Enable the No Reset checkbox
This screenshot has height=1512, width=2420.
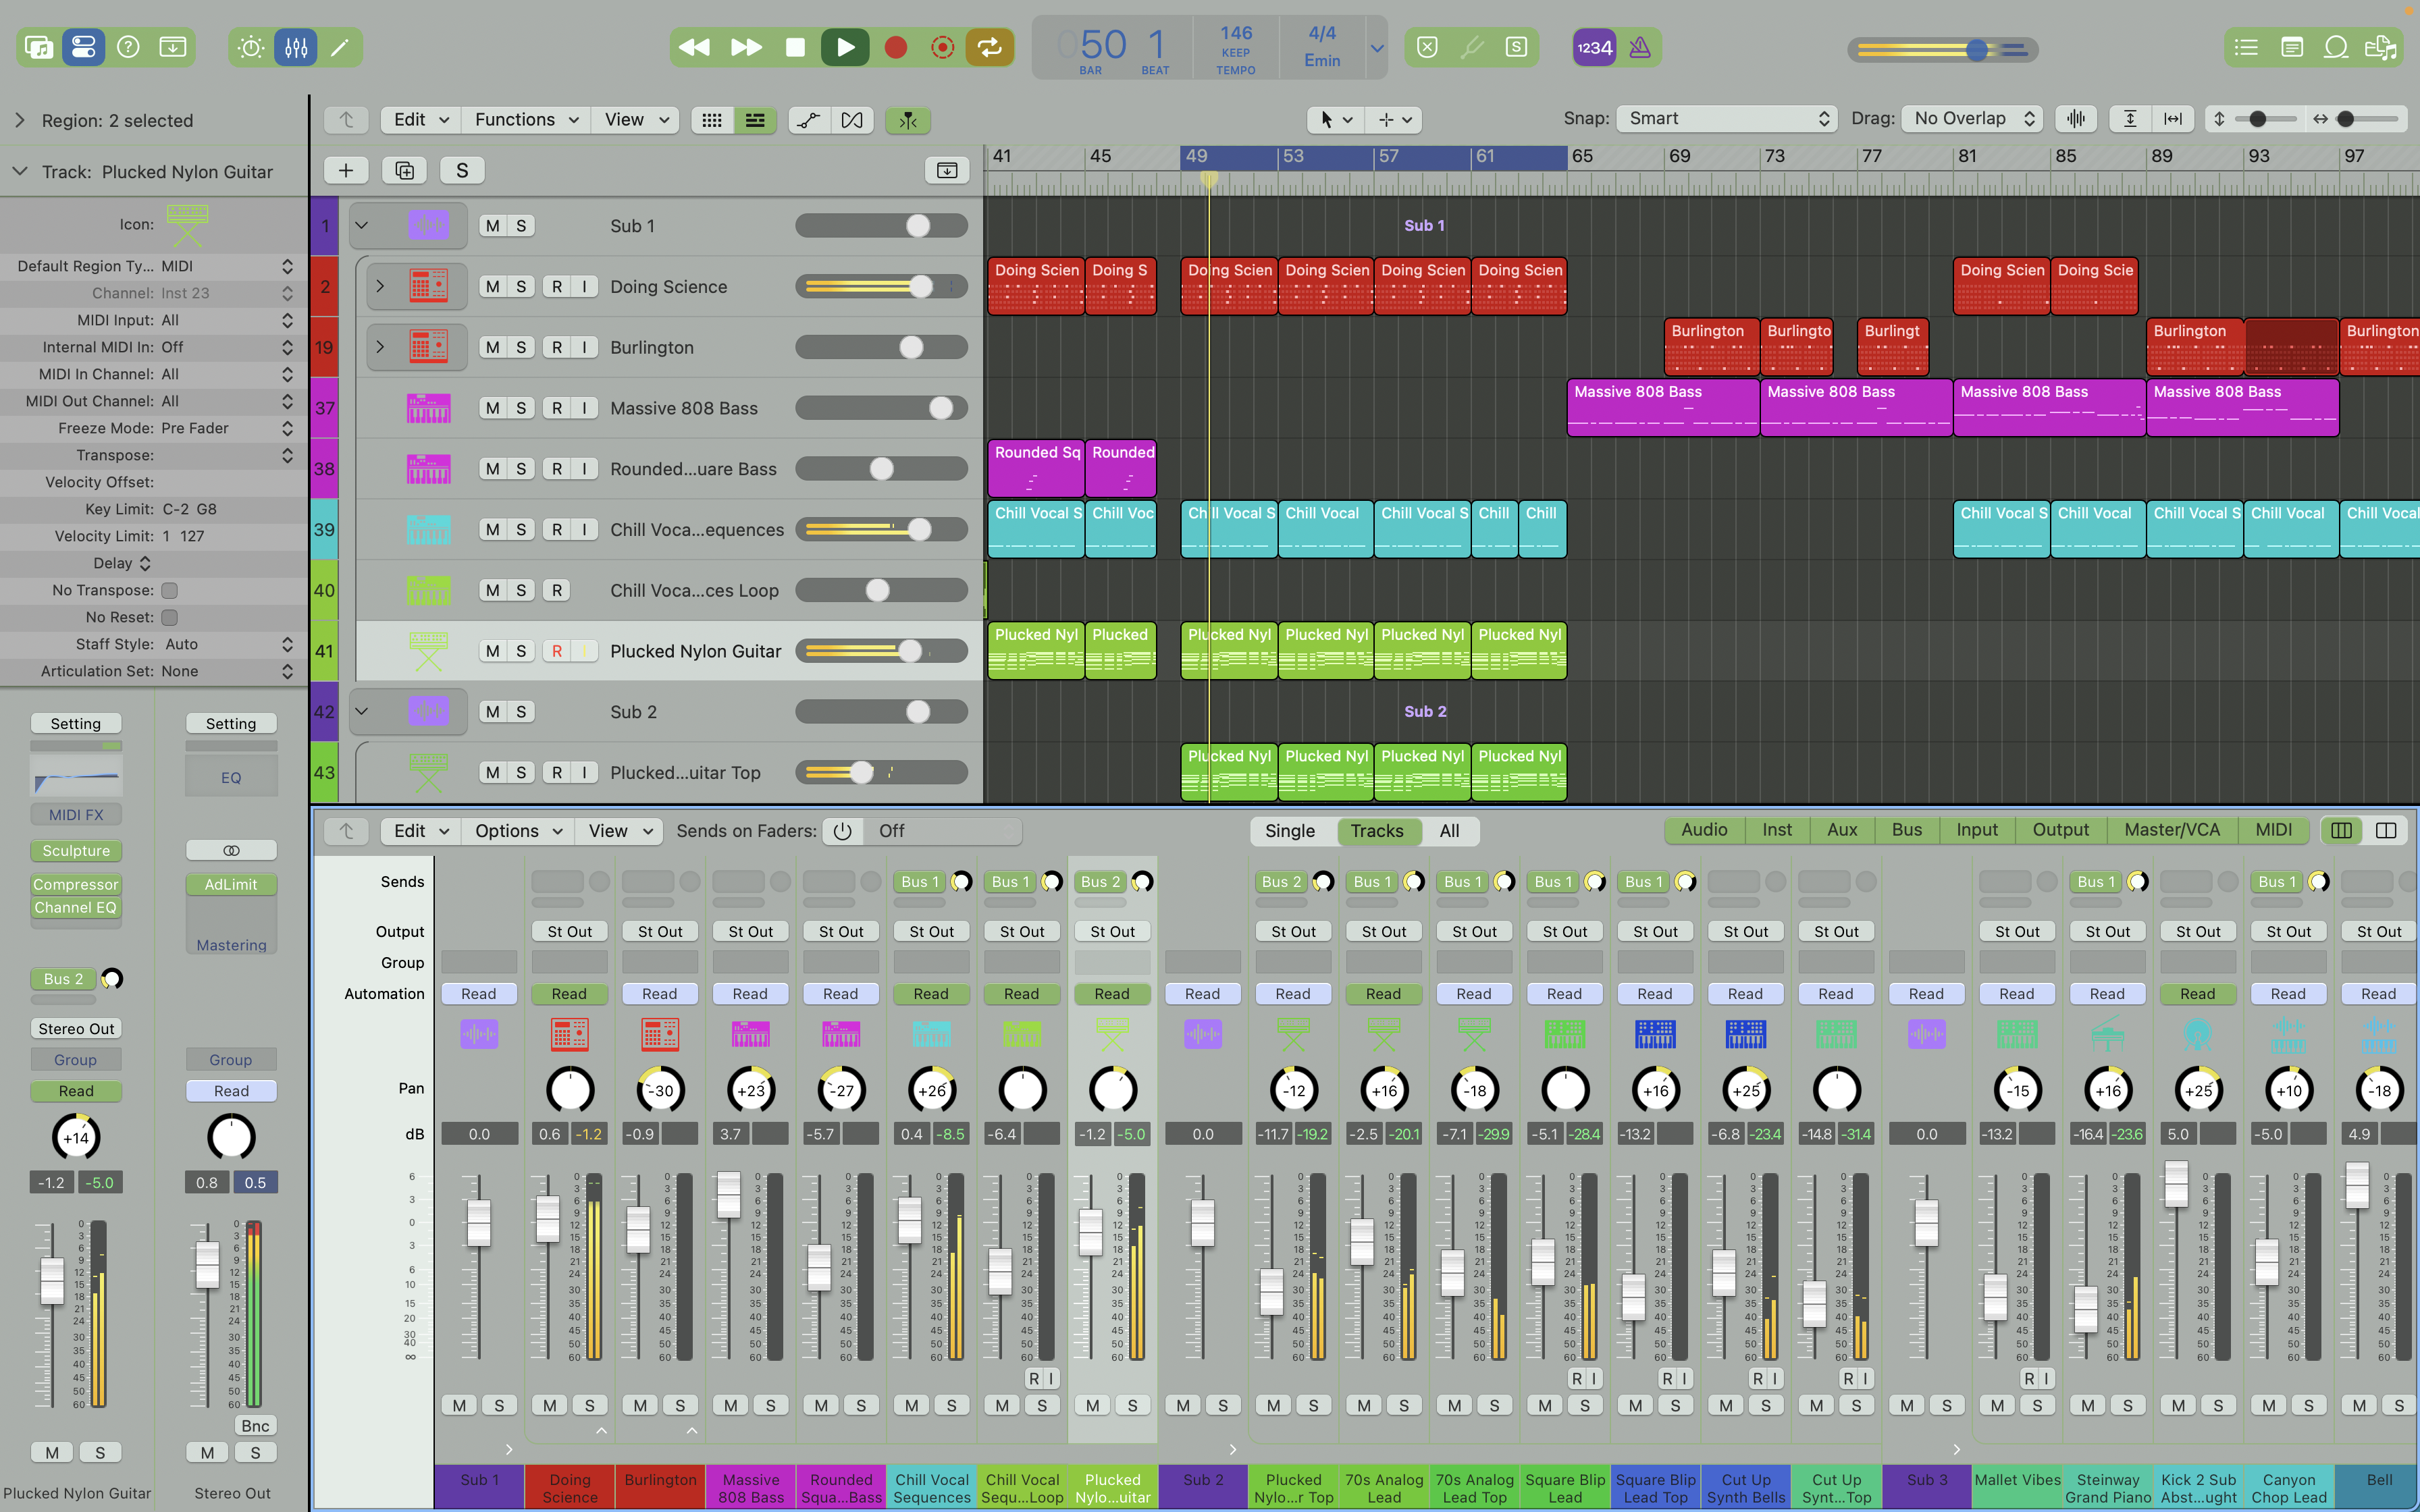[x=170, y=617]
